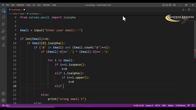Click i.isspace() on line 15

[75, 65]
